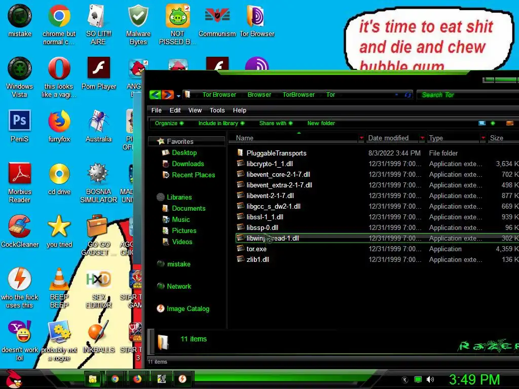Open the 'who the fuck uses this' icon
Screen dimensions: 519x389
click(20, 288)
